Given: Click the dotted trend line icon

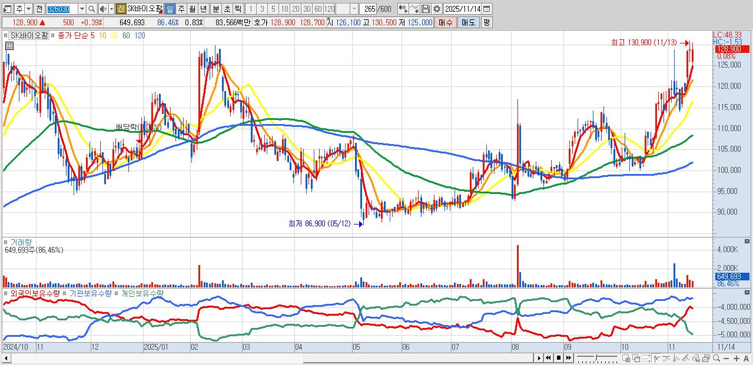Looking at the screenshot, I should pyautogui.click(x=646, y=358).
